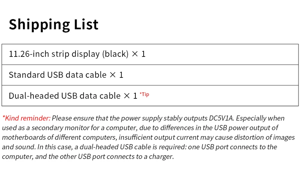
Task: Click the "Shipping List" heading
Action: (54, 24)
